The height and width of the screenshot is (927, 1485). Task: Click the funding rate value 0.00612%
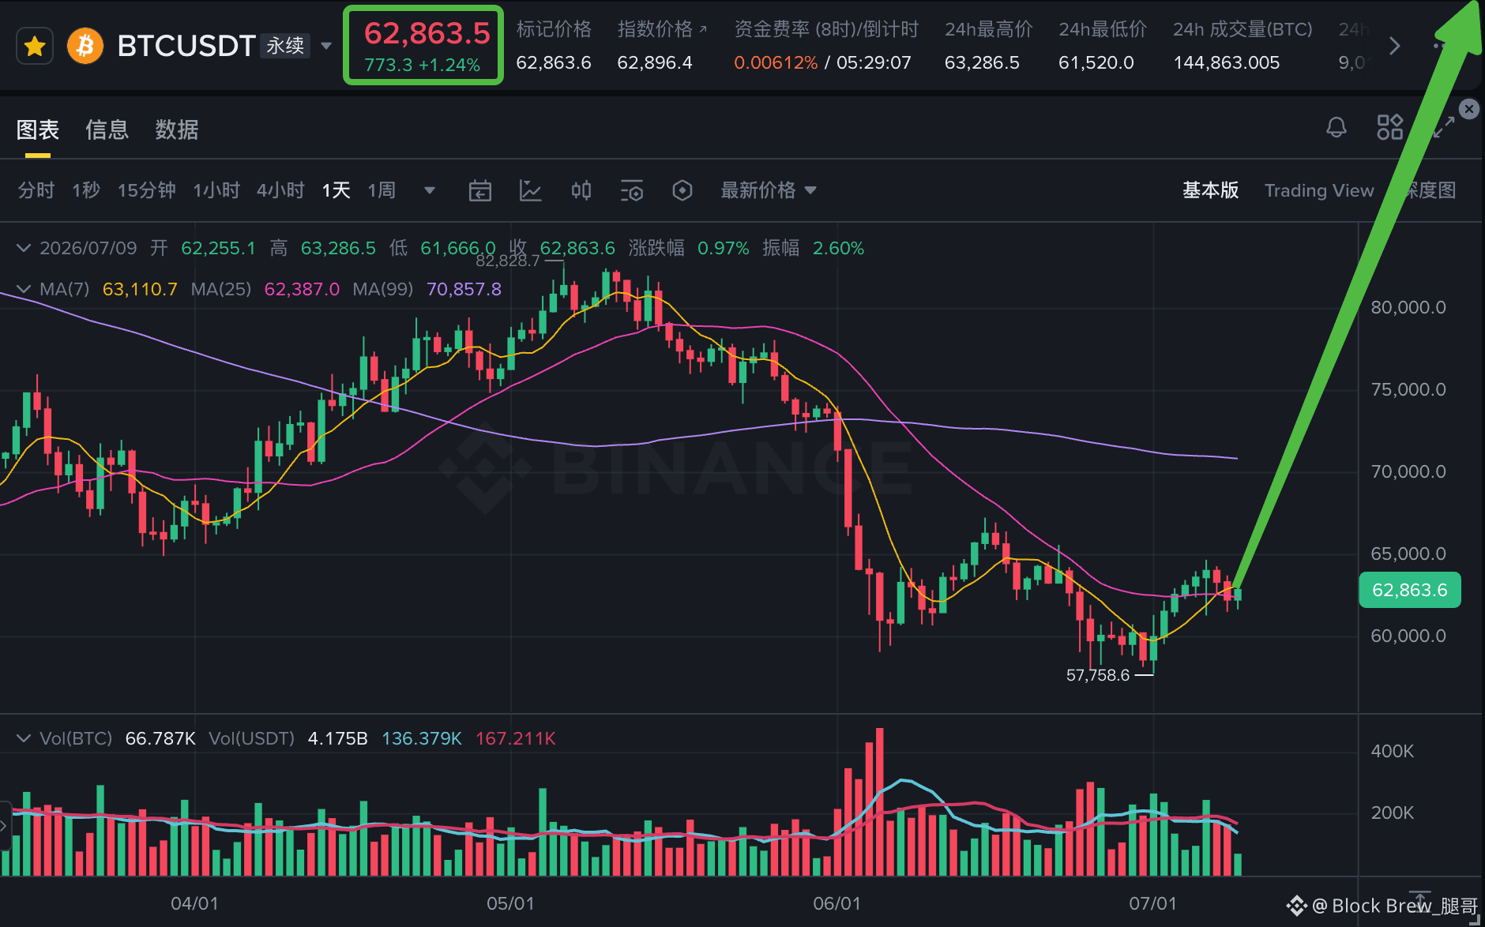776,62
